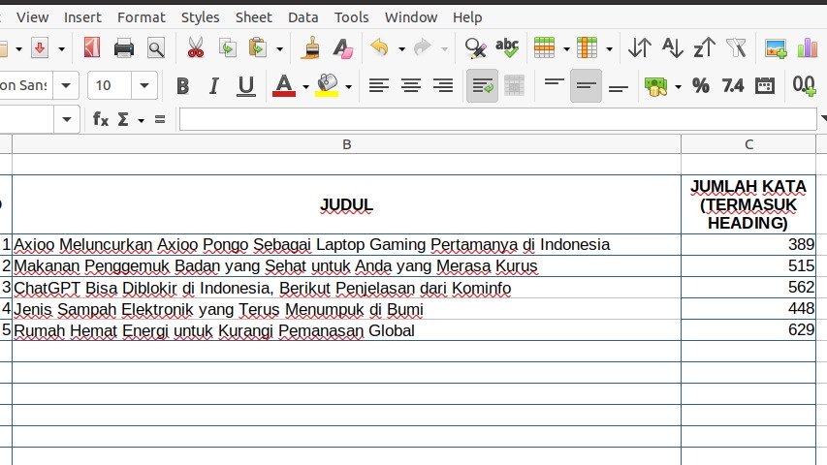This screenshot has height=465, width=827.
Task: Select the Clone Formatting paintbrush
Action: tap(310, 48)
